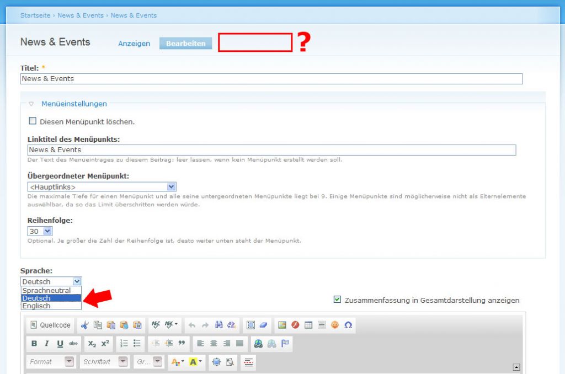Click the Quellcode source button
The image size is (565, 374).
50,325
